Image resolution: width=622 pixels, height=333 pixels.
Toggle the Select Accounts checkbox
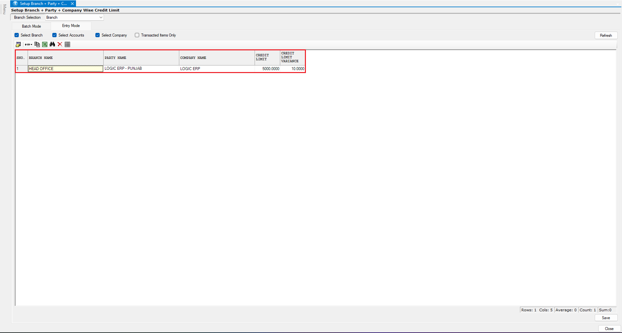pos(55,35)
